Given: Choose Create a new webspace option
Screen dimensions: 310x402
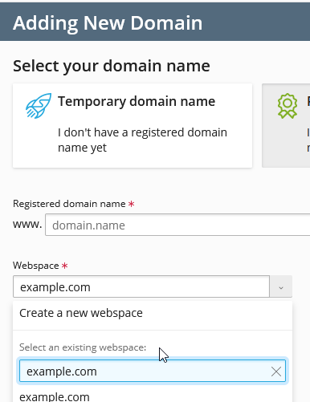Looking at the screenshot, I should click(153, 313).
